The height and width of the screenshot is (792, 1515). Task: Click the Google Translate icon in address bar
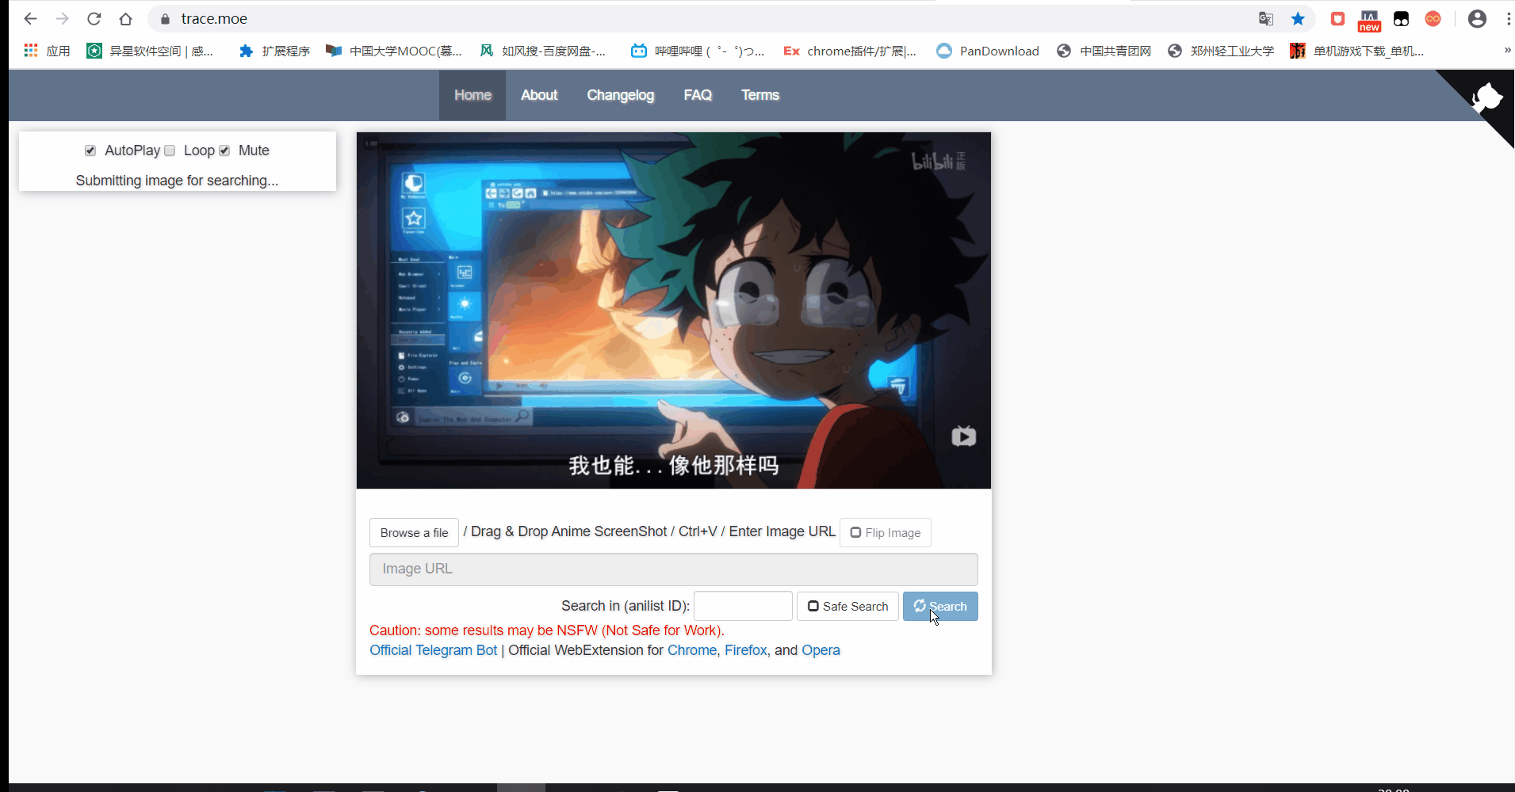1266,18
